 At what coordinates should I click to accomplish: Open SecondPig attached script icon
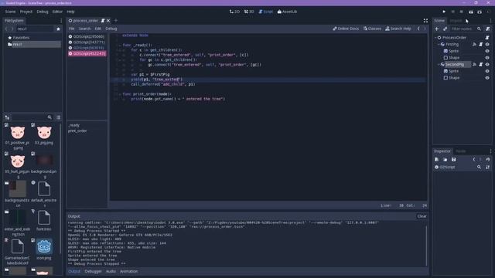[481, 64]
